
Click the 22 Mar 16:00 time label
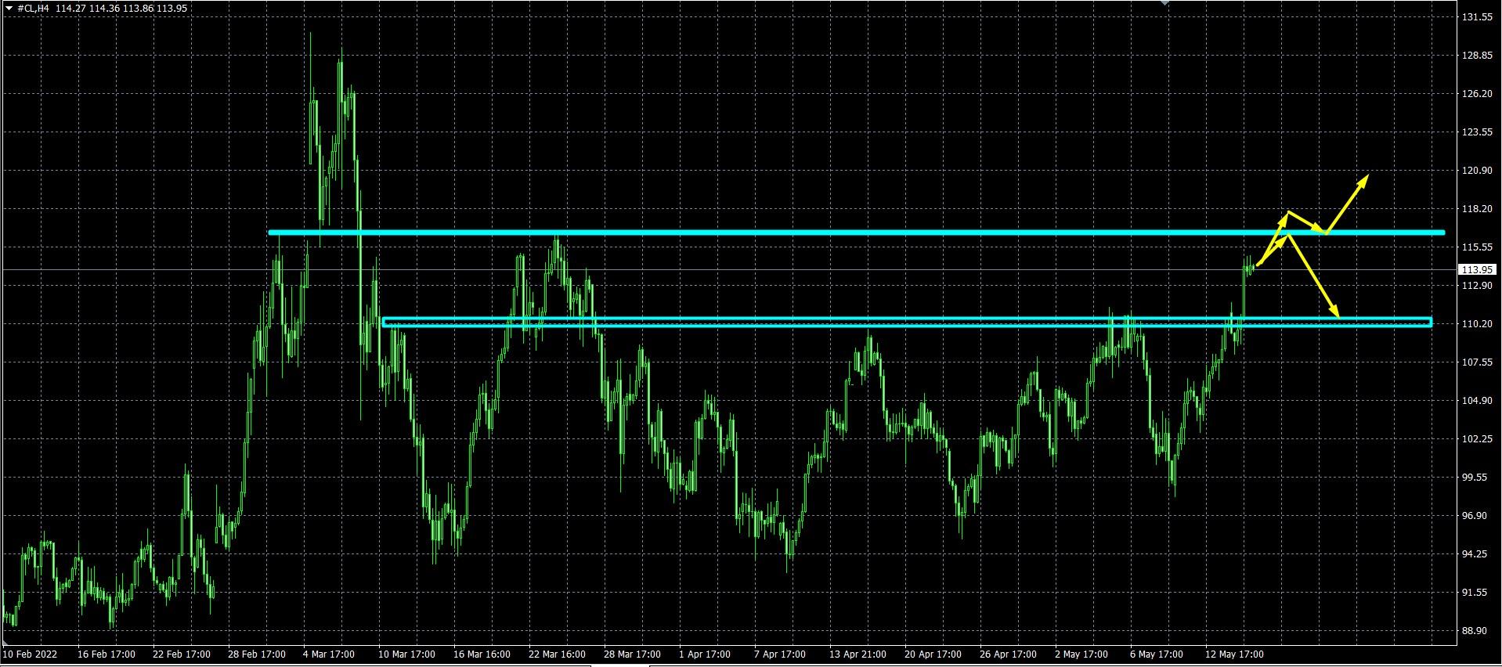[557, 654]
